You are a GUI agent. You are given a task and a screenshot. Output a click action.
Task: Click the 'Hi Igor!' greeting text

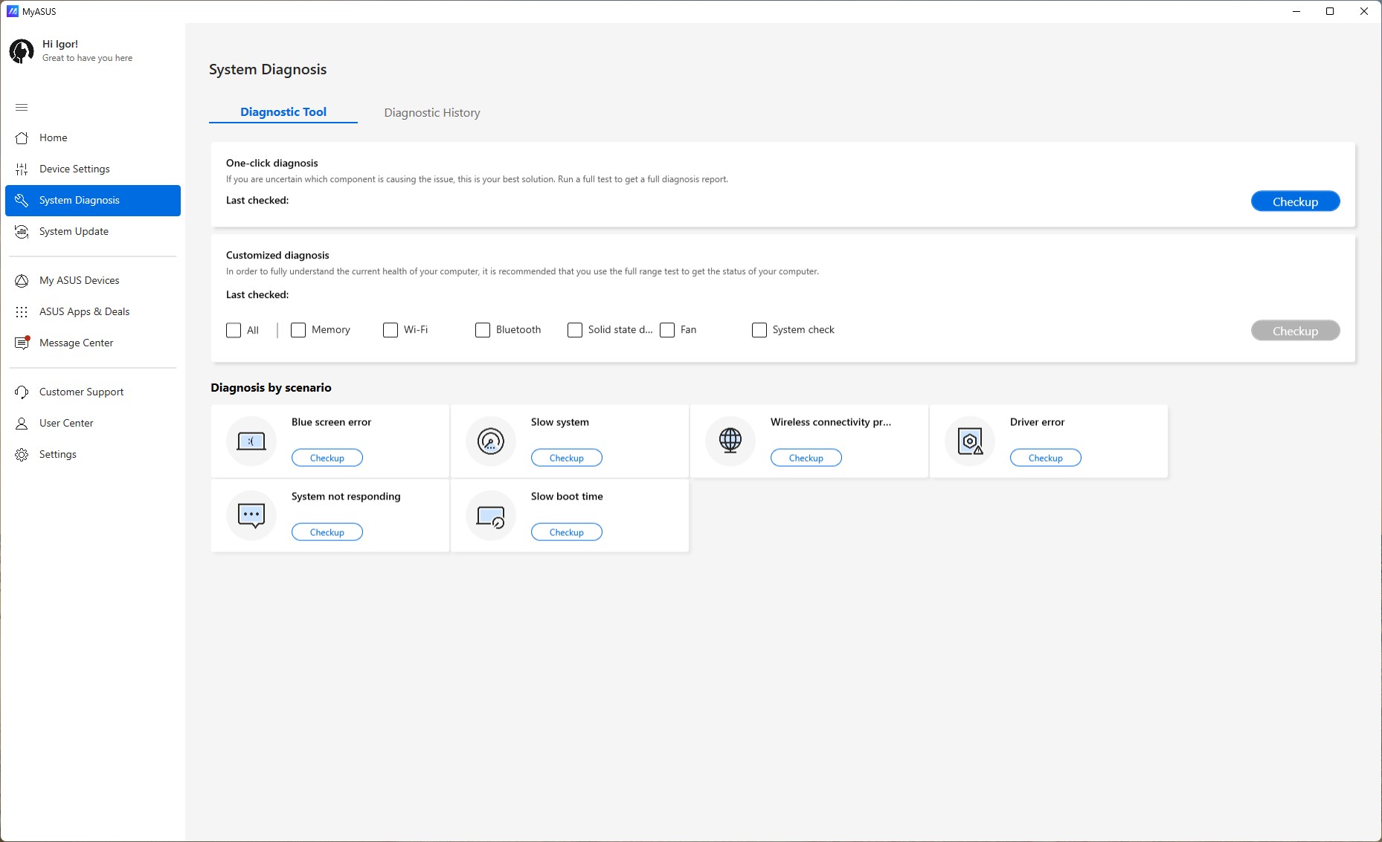pos(60,44)
